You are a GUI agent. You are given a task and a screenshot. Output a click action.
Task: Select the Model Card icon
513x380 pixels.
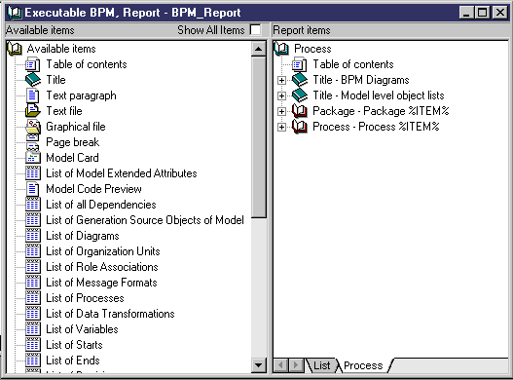pyautogui.click(x=33, y=158)
